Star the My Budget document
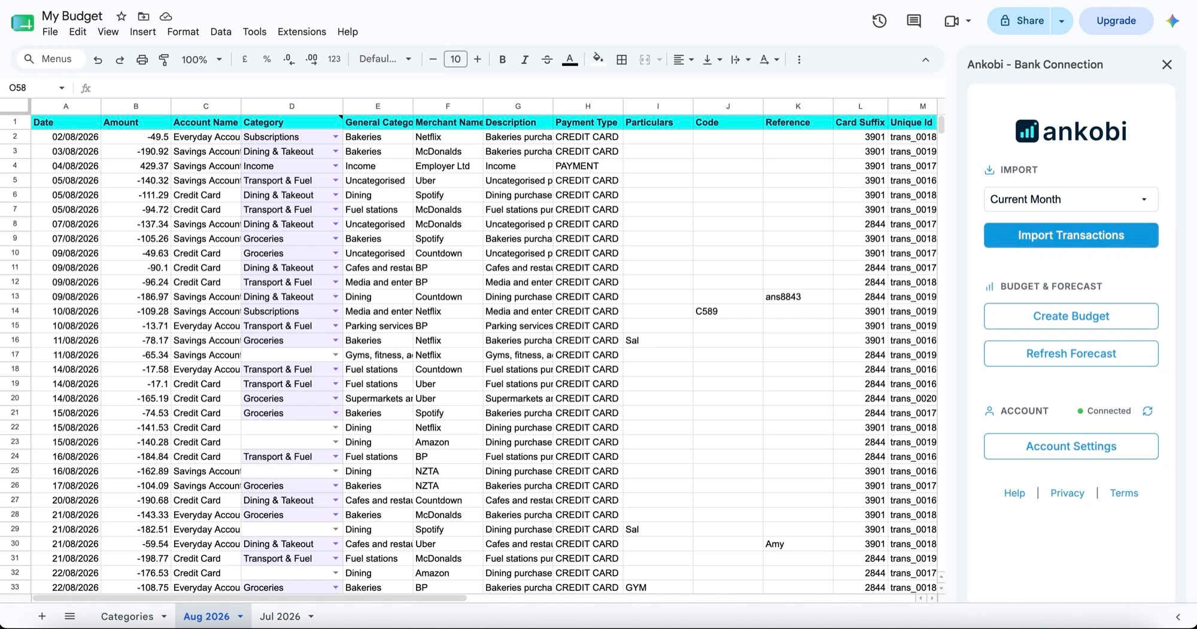1197x629 pixels. click(121, 16)
